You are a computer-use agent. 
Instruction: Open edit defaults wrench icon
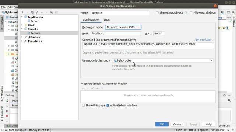37,12
